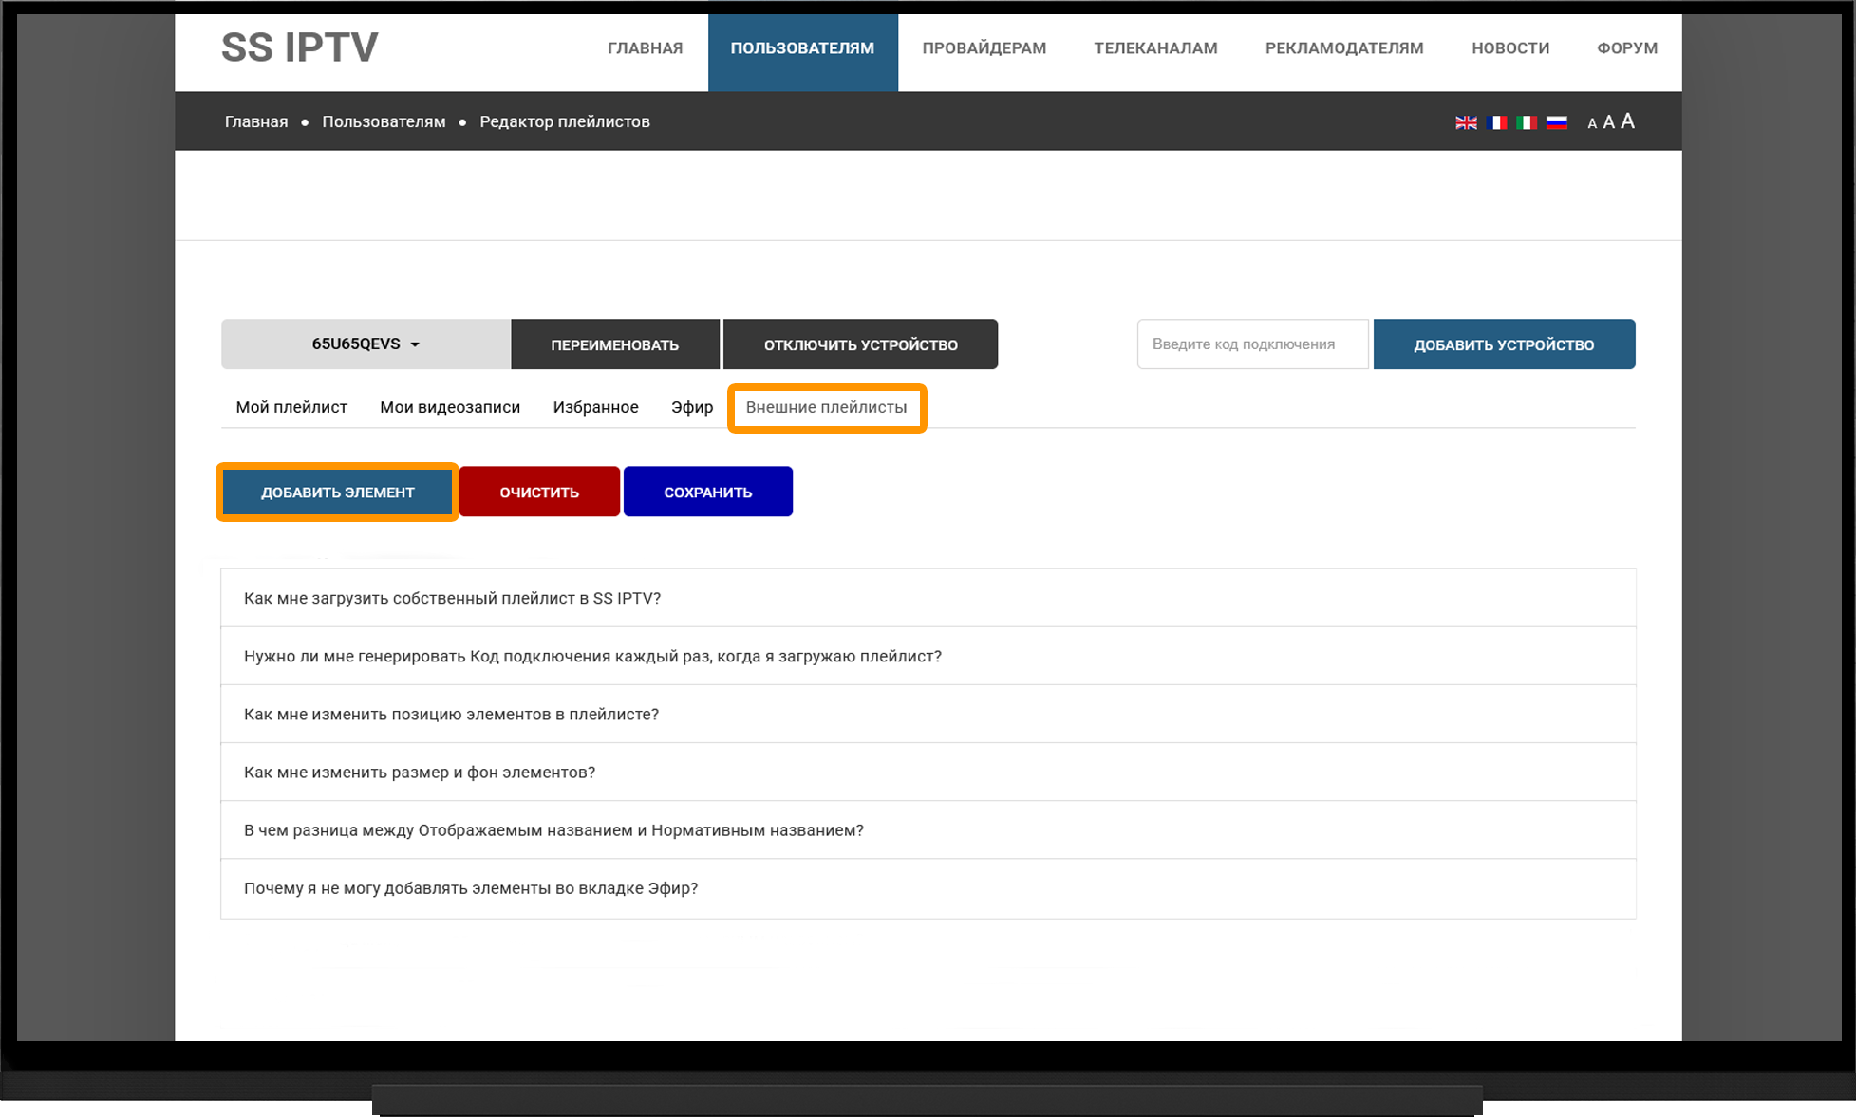Choose the Italian flag language icon
The height and width of the screenshot is (1117, 1856).
pos(1527,122)
